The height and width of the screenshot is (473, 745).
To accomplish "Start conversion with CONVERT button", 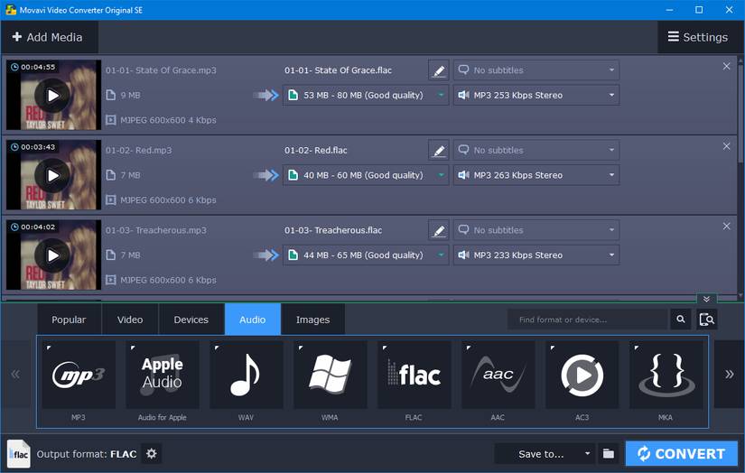I will (681, 453).
